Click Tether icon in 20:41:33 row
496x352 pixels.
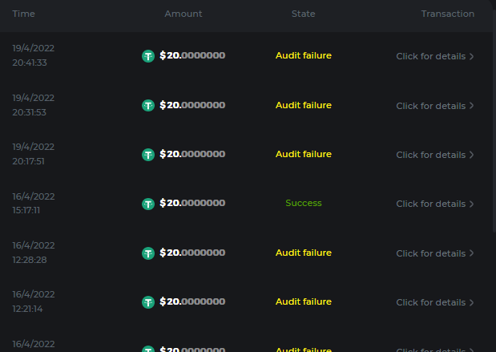[x=148, y=56]
